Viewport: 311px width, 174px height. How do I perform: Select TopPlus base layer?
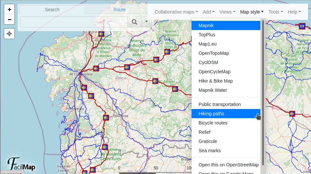click(226, 35)
